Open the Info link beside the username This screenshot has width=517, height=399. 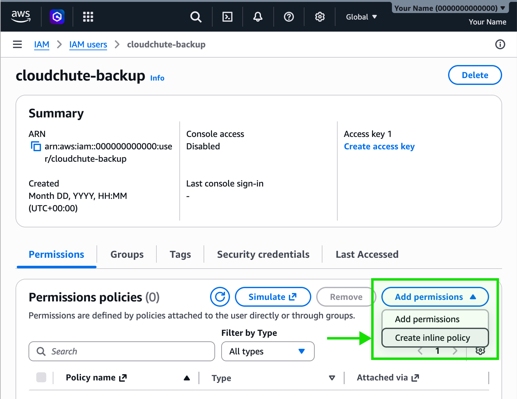click(x=157, y=78)
